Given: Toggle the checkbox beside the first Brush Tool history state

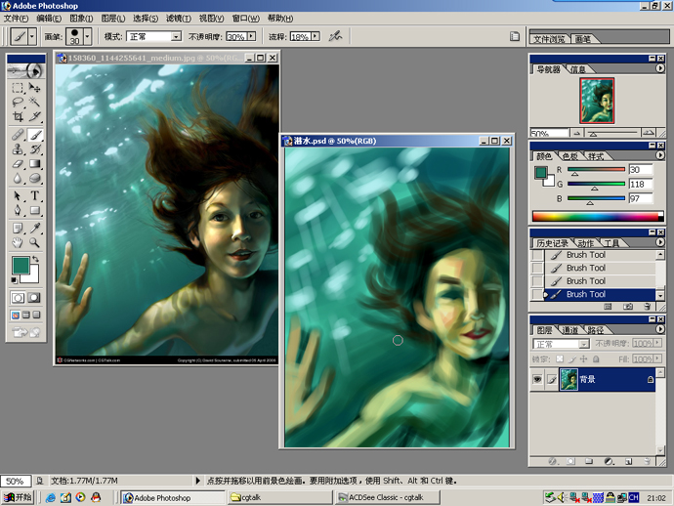Looking at the screenshot, I should [x=538, y=255].
